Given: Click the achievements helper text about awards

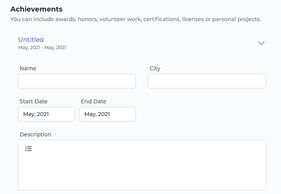Looking at the screenshot, I should [x=135, y=19].
